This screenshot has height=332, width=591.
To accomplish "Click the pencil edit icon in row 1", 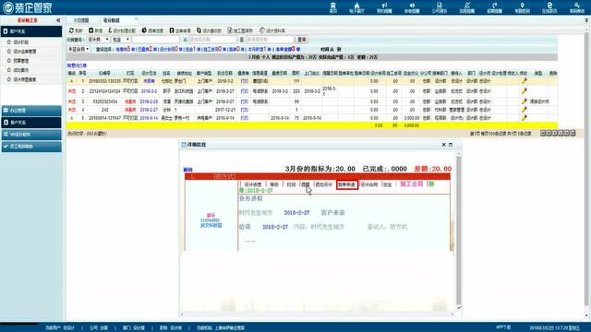I will (x=524, y=81).
